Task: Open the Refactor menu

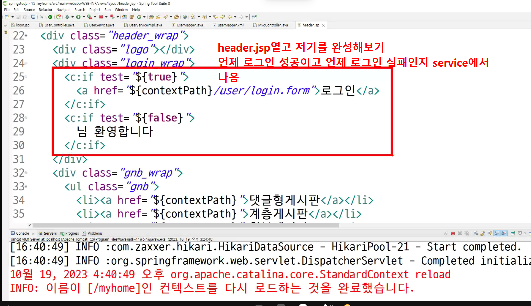Action: point(46,10)
